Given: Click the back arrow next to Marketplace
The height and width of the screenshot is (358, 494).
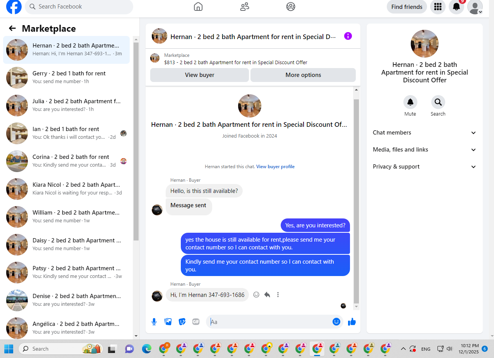Looking at the screenshot, I should pos(12,28).
